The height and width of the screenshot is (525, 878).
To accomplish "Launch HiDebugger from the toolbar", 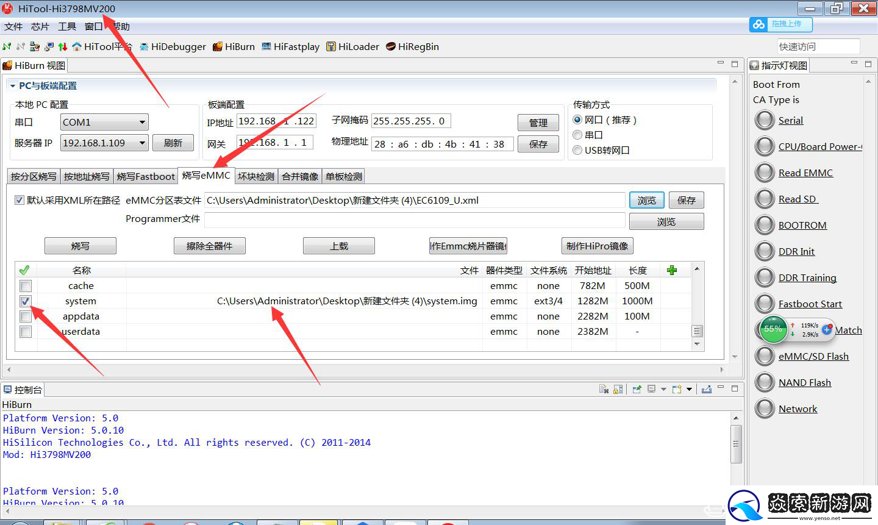I will (173, 46).
